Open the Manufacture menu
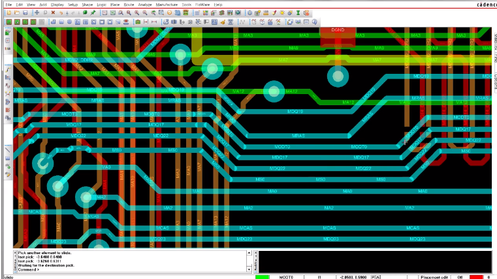The width and height of the screenshot is (497, 279). click(x=167, y=5)
